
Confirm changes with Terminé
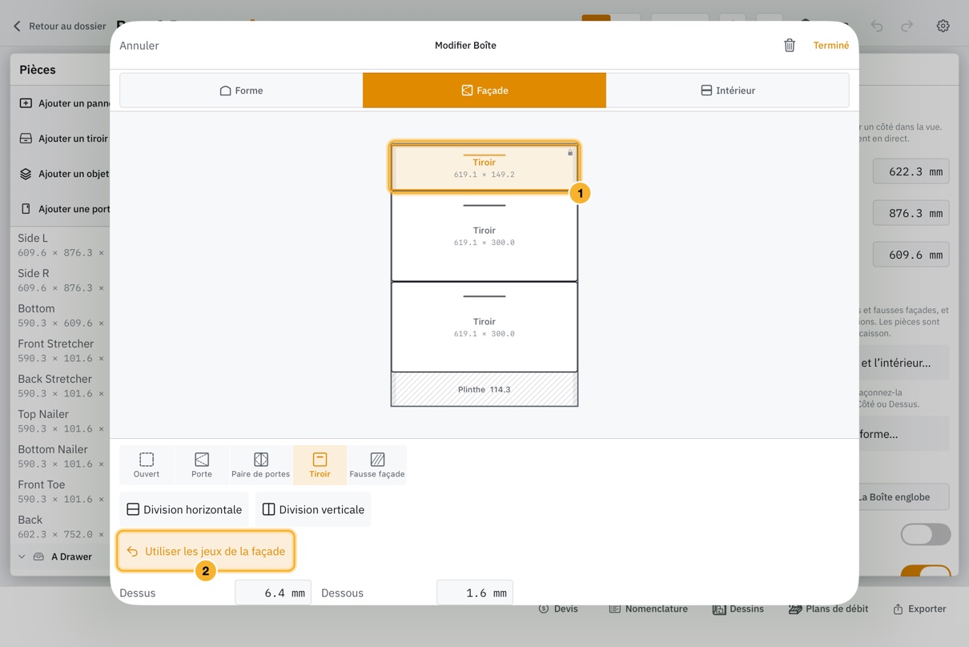point(830,46)
